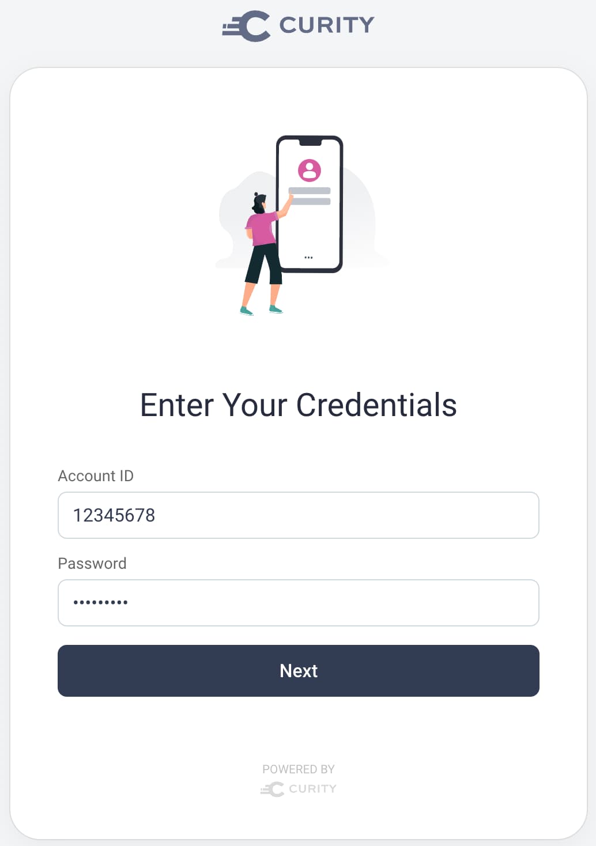Click the gray bars on the phone illustration

coord(310,196)
